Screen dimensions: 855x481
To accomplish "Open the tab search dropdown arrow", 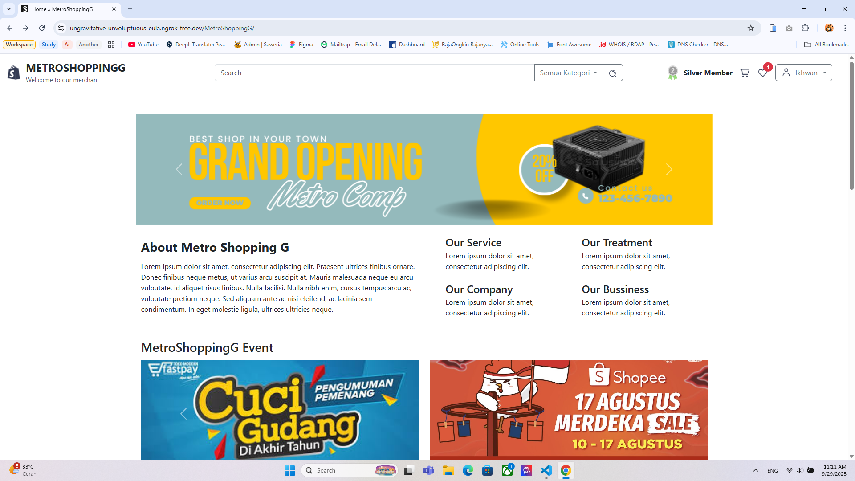I will (x=8, y=9).
